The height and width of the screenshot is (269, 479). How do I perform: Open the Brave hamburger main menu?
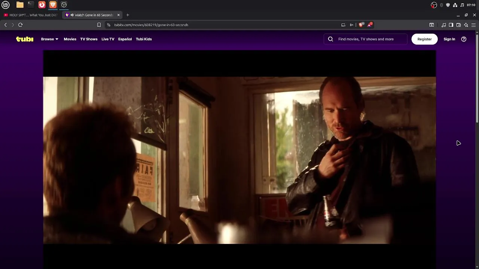click(473, 25)
